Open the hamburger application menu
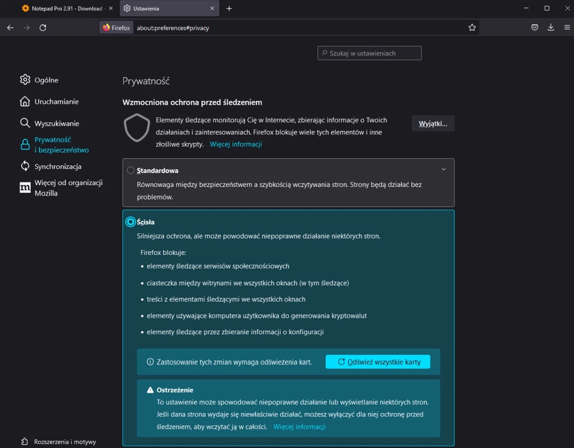 (x=566, y=28)
